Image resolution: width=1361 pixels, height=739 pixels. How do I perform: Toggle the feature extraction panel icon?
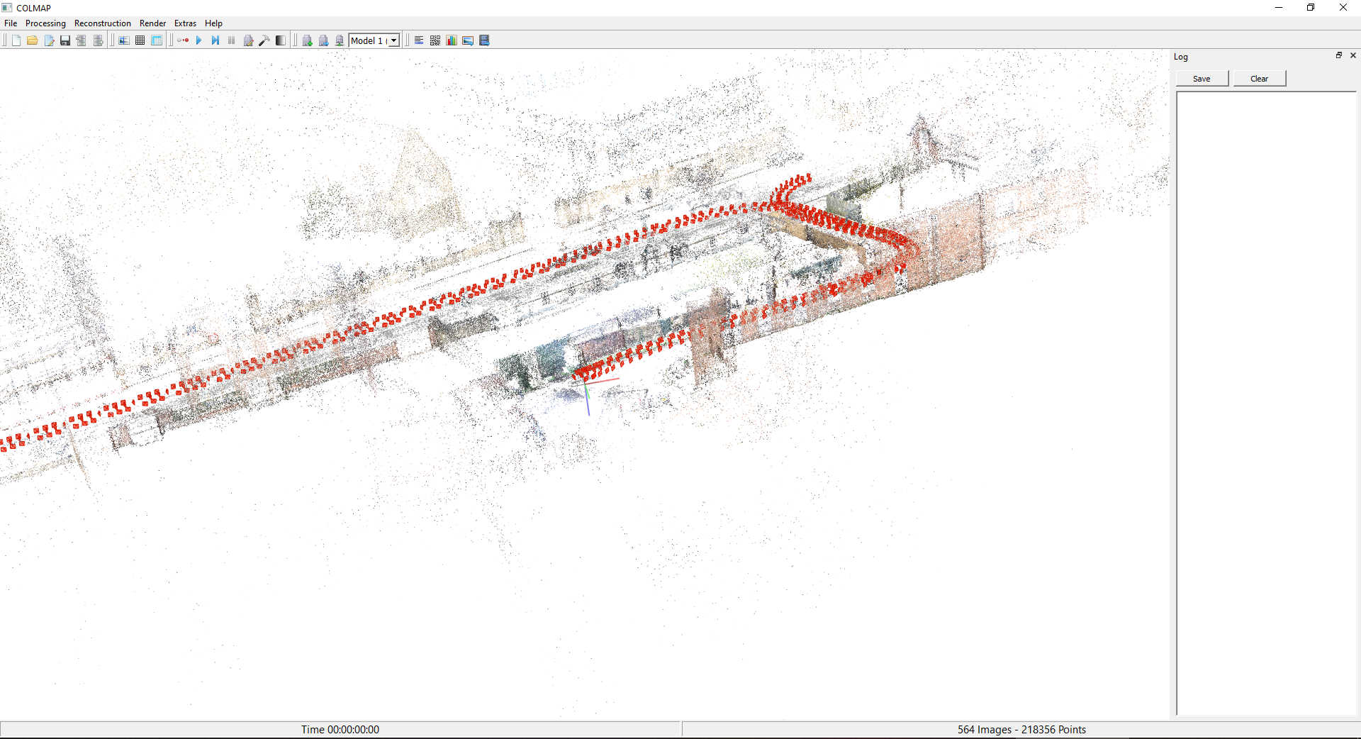click(x=123, y=40)
